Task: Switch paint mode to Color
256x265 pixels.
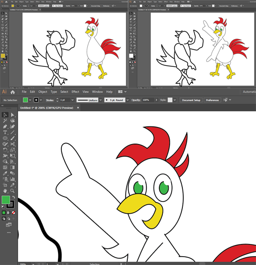Action: tap(4, 213)
